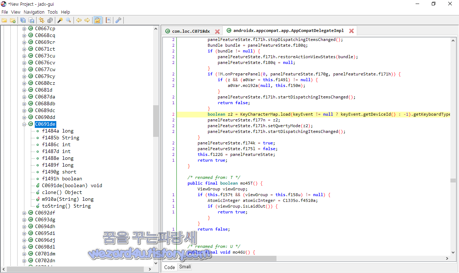Screen dimensions: 459x273
Task: Click the Back navigation arrow
Action: coord(79,20)
